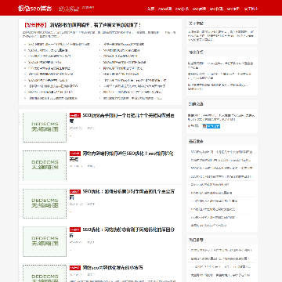Image resolution: width=282 pixels, height=282 pixels.
Task: Click red category tag beside 'SEO优化新手' article
Action: click(75, 115)
